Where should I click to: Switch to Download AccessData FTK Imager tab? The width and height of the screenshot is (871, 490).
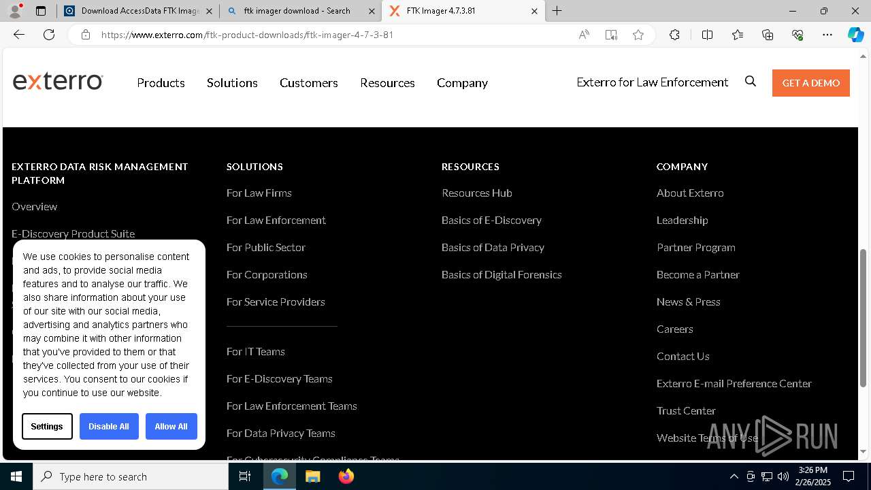click(x=138, y=11)
